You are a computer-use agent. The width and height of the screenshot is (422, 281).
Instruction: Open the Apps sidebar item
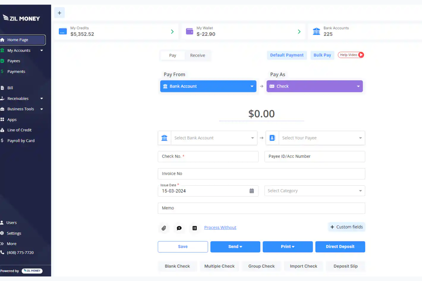12,120
